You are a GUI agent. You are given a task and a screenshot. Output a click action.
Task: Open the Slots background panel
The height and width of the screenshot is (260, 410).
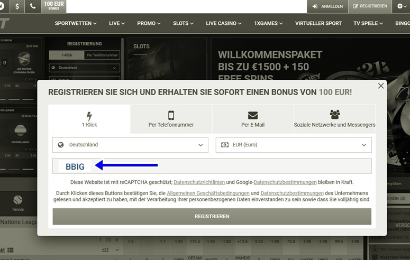(167, 59)
